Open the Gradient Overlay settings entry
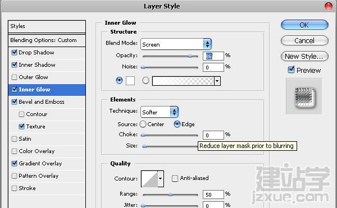Viewport: 337px width, 208px height. click(40, 164)
